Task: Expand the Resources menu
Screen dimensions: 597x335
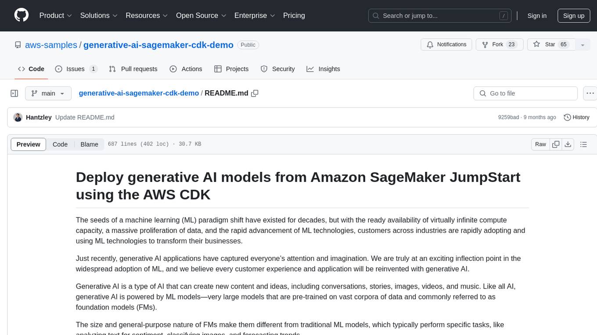Action: pyautogui.click(x=147, y=15)
